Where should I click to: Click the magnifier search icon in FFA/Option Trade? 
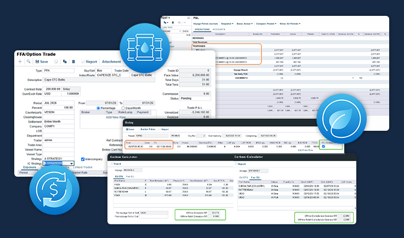point(29,61)
